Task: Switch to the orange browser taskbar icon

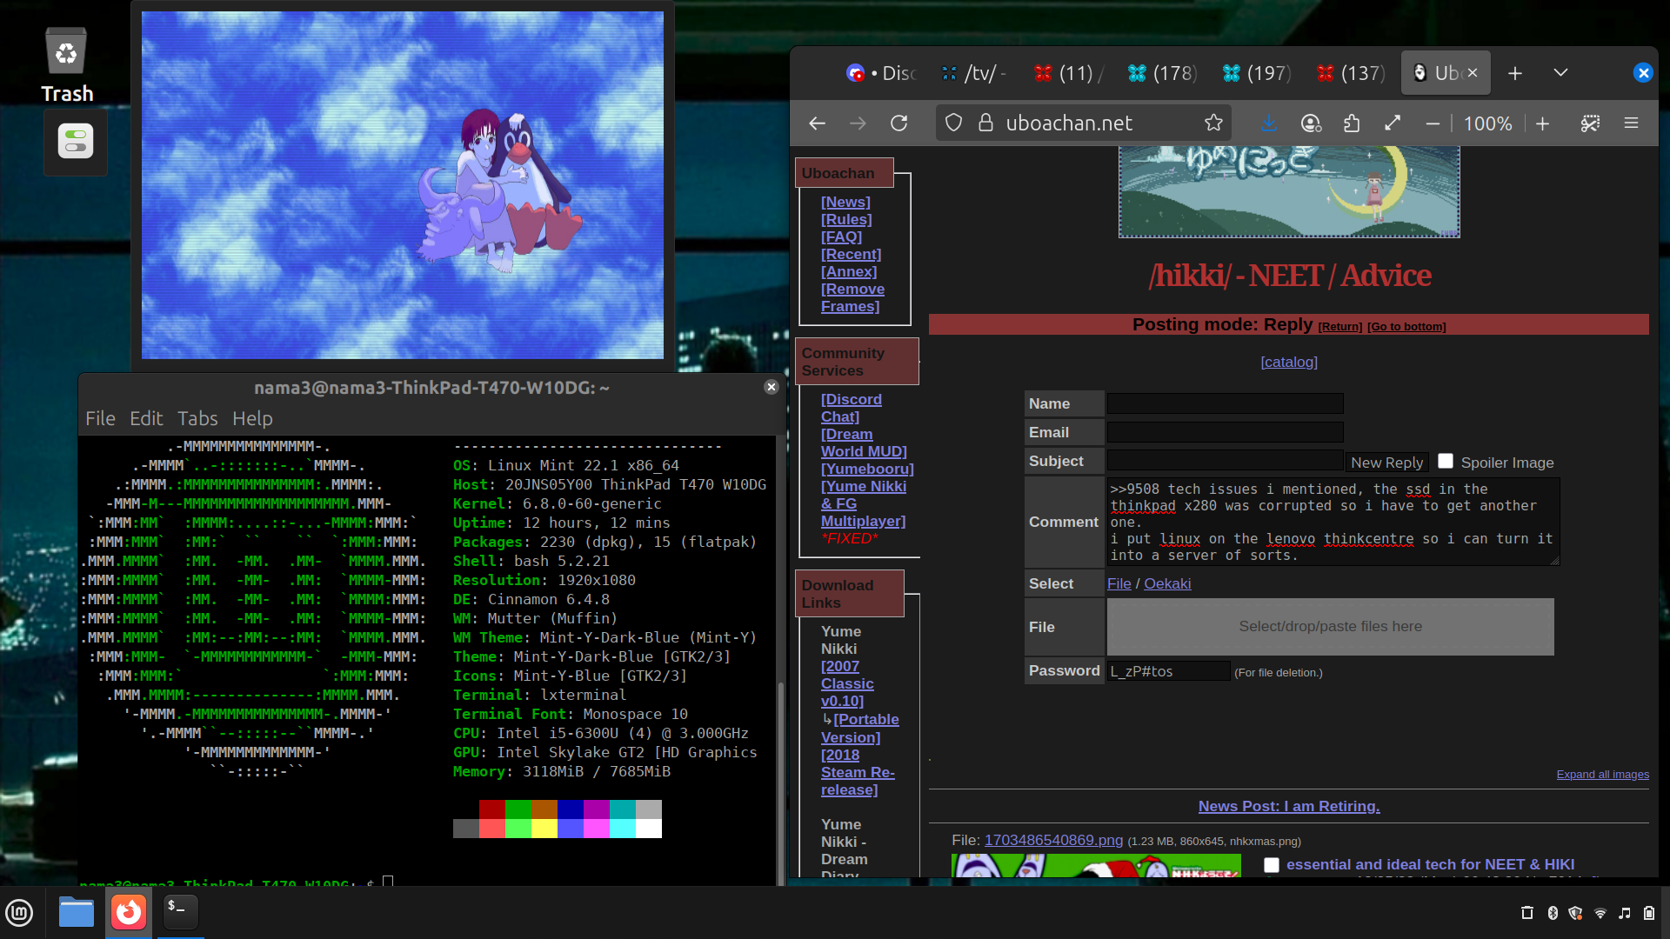Action: point(129,912)
